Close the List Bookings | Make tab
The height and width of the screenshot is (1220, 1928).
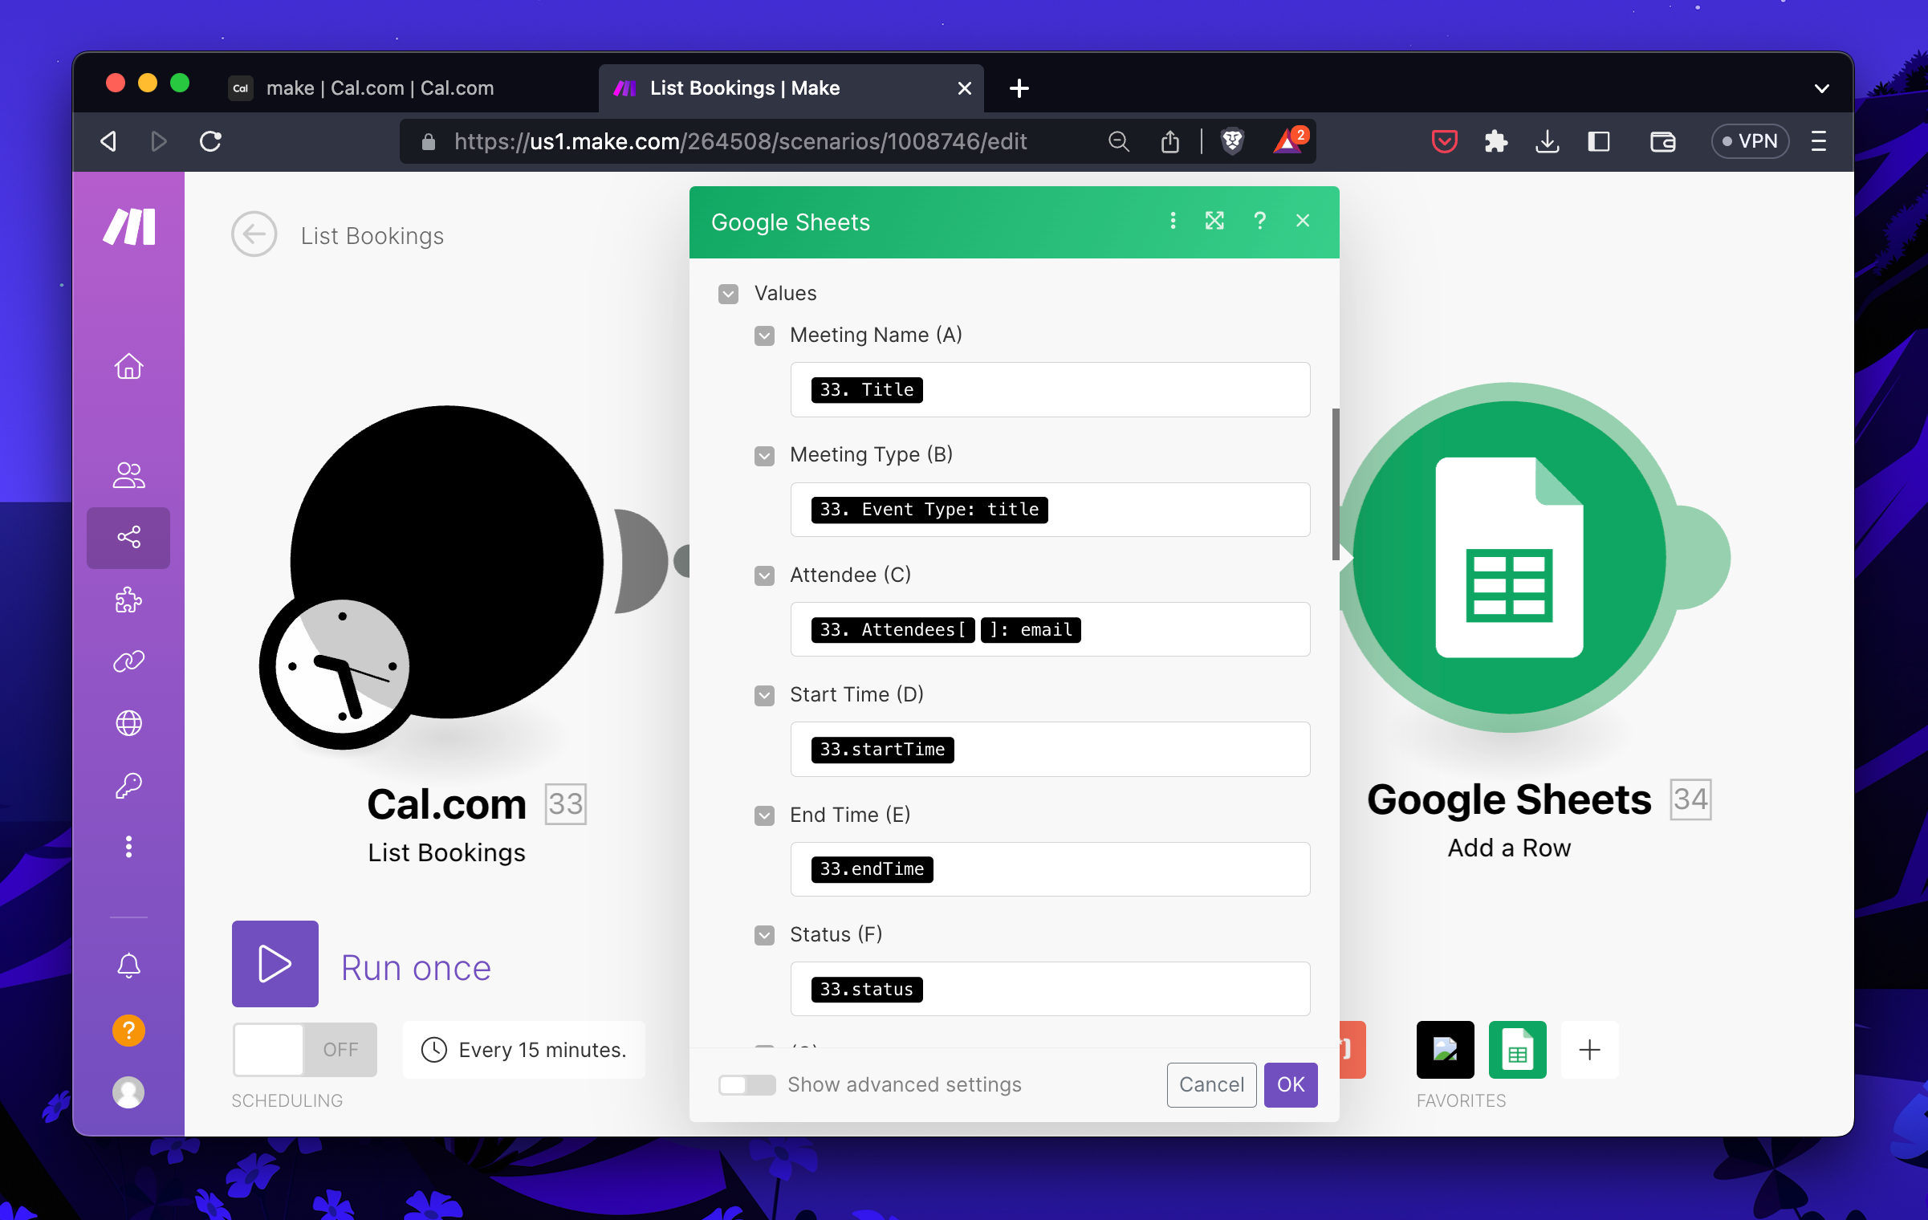[965, 88]
